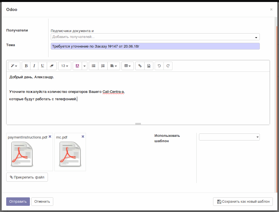Select the remove formatting eraser tool
The height and width of the screenshot is (212, 279).
(x=52, y=66)
